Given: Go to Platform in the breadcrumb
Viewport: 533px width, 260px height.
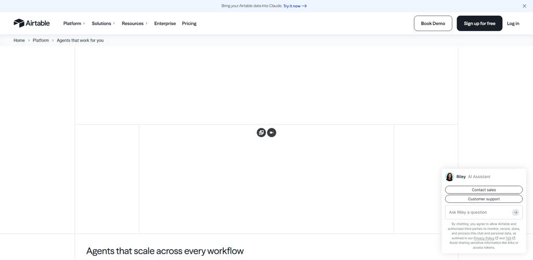Looking at the screenshot, I should coord(41,40).
